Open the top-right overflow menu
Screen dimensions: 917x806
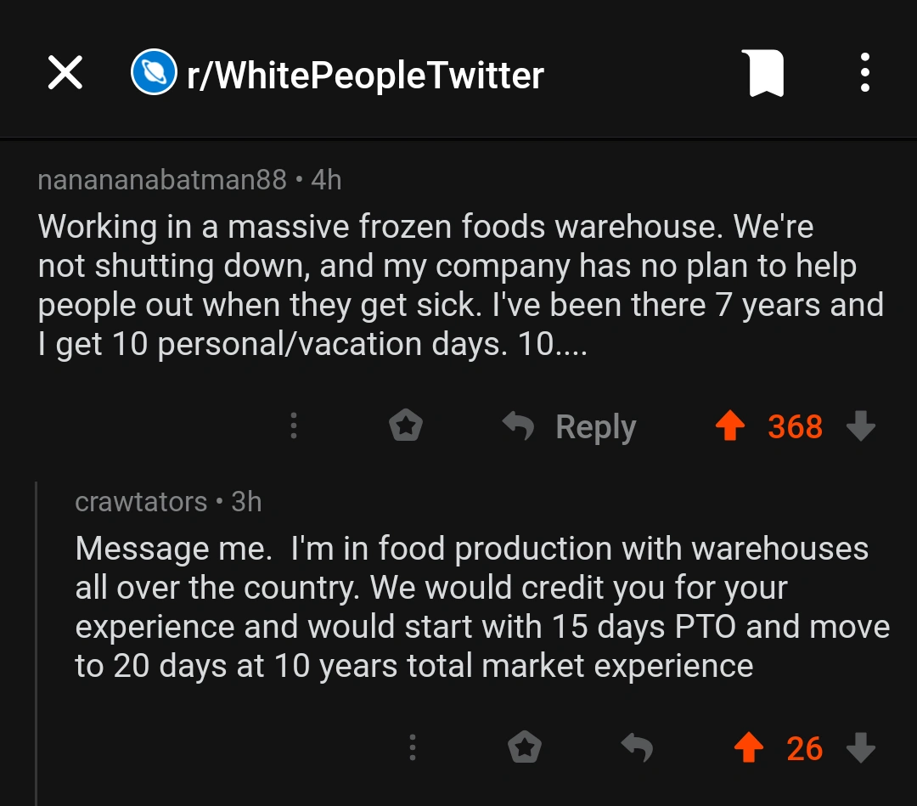864,74
